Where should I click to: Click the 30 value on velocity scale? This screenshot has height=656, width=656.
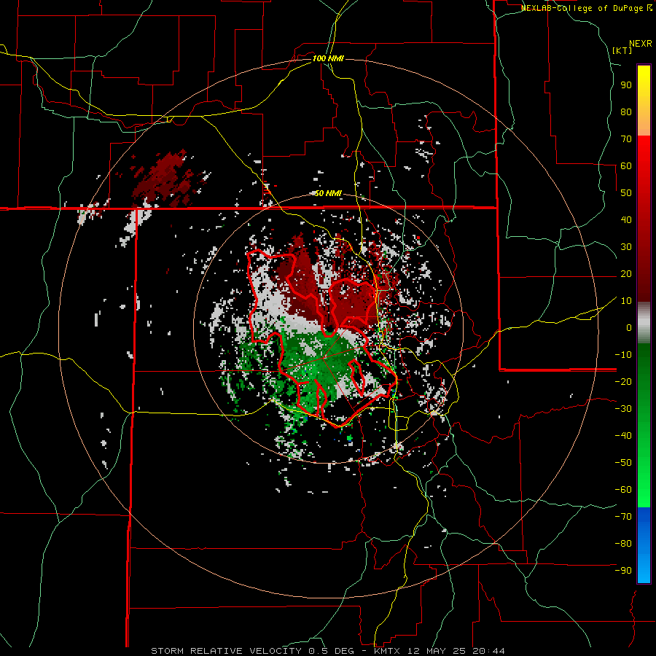626,247
